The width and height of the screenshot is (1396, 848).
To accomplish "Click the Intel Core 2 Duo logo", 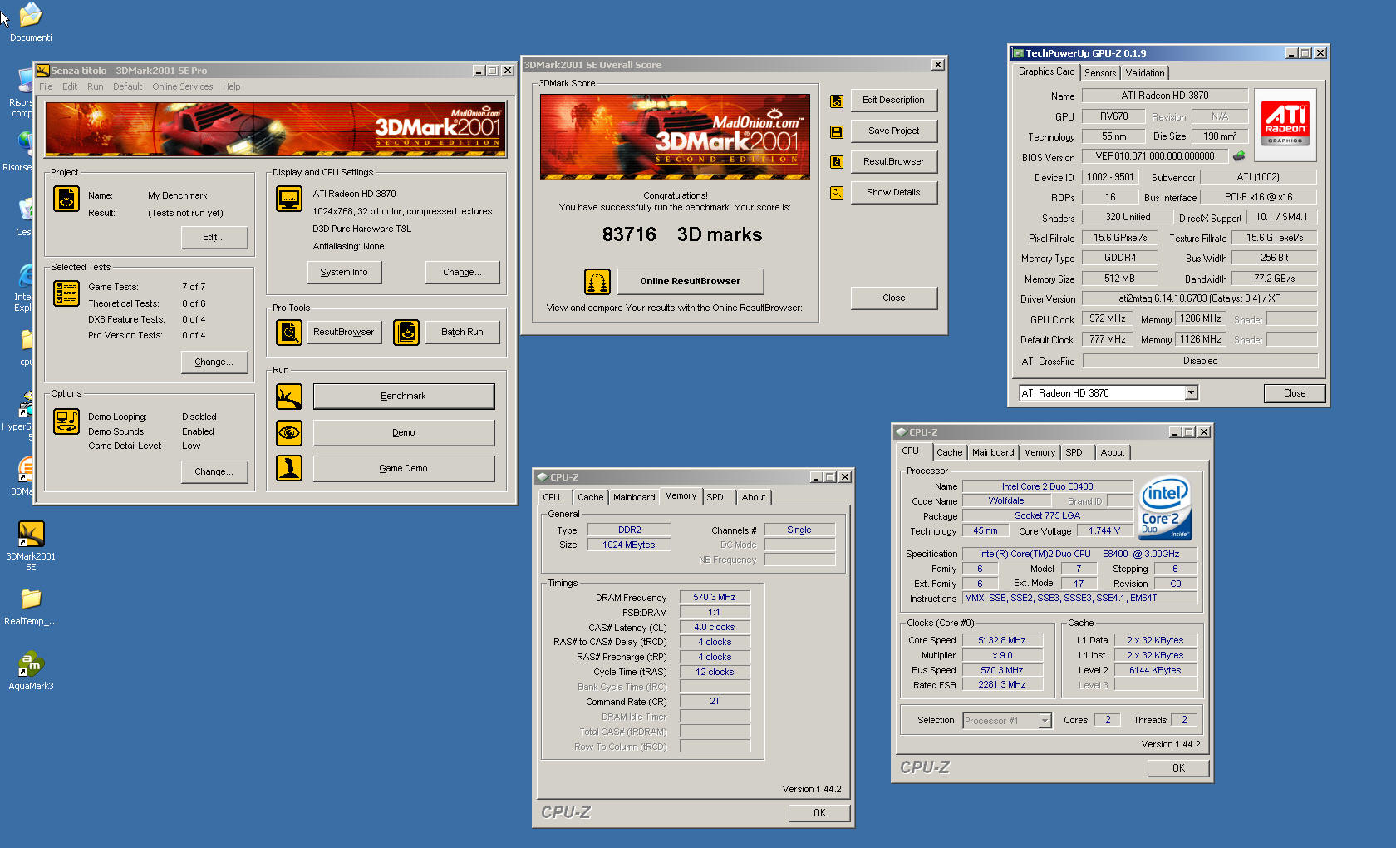I will pos(1165,507).
